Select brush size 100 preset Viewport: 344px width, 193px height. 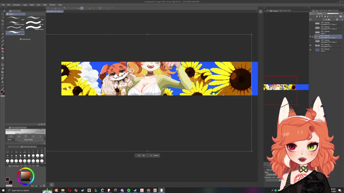29,161
